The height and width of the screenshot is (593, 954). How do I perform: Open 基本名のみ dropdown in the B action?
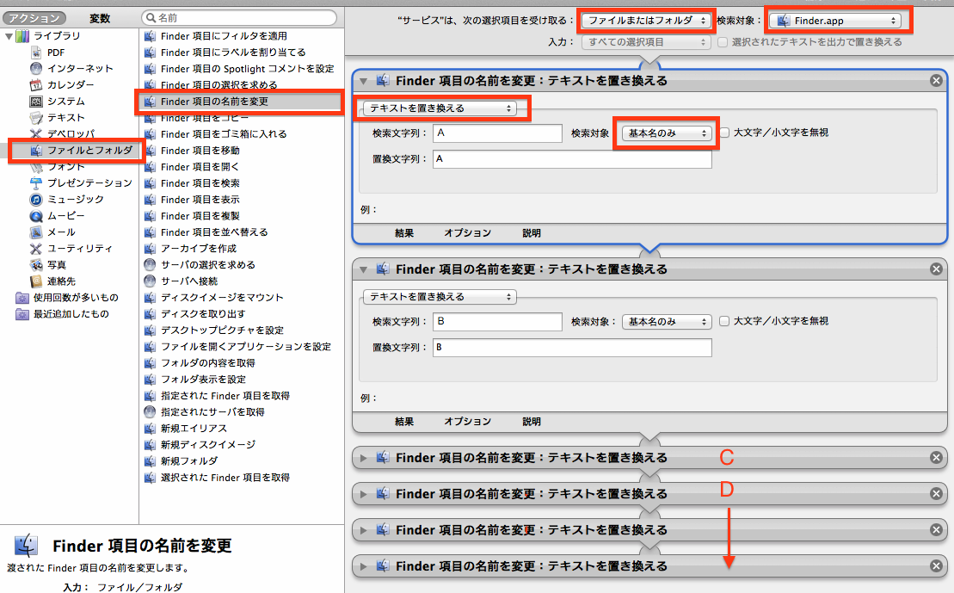[x=667, y=322]
